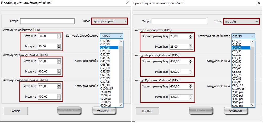Choose C100/115 from the left dialog's list
The height and width of the screenshot is (123, 263).
click(x=109, y=89)
